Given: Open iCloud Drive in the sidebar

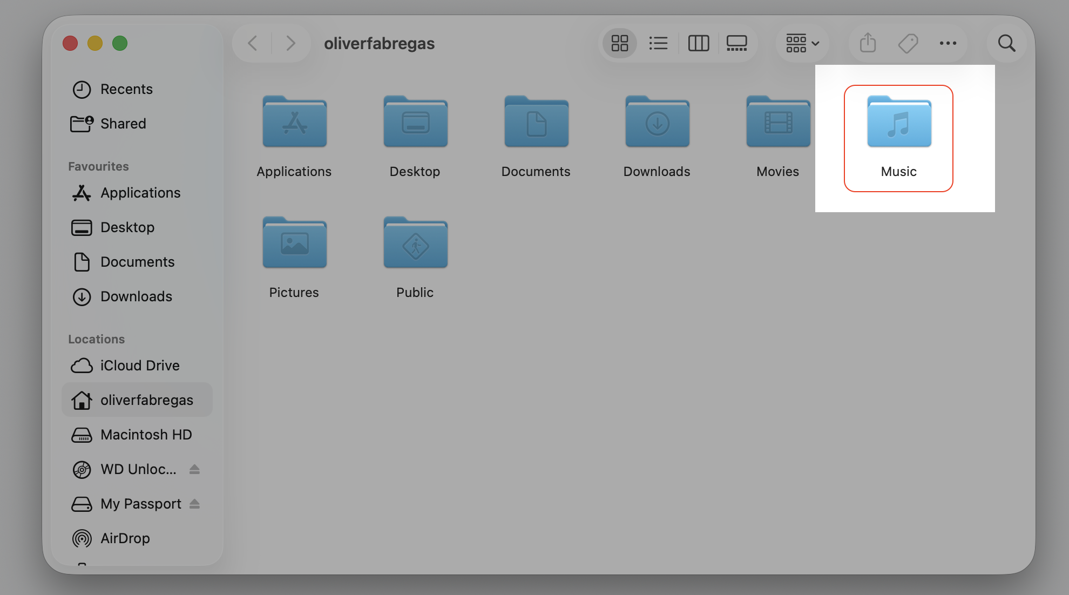Looking at the screenshot, I should [137, 366].
